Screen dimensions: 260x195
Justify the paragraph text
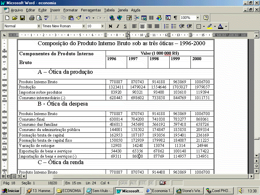point(157,26)
